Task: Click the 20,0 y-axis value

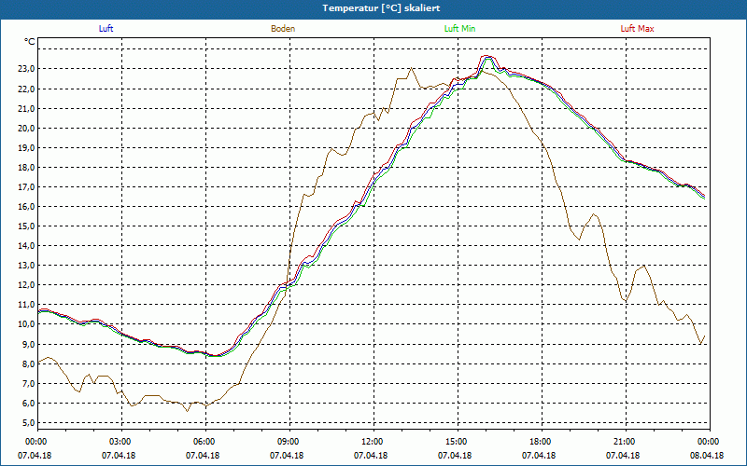Action: pos(27,128)
